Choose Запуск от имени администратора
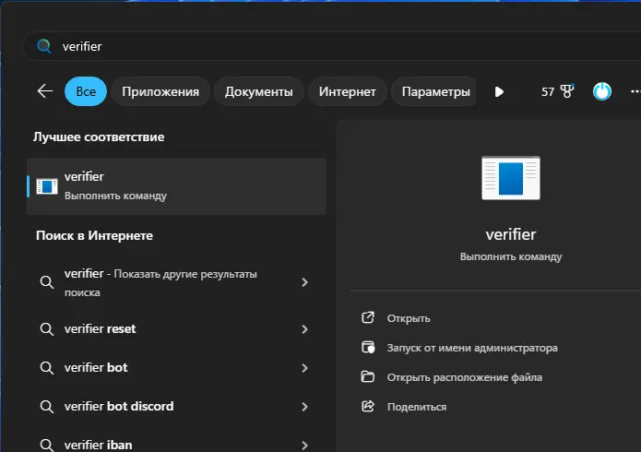This screenshot has width=641, height=452. 471,348
